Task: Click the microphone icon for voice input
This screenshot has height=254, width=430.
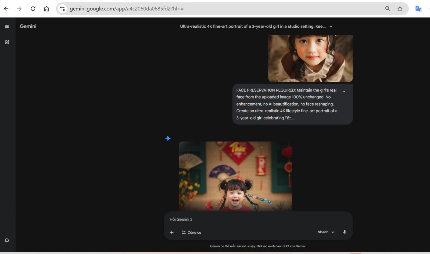Action: click(345, 232)
